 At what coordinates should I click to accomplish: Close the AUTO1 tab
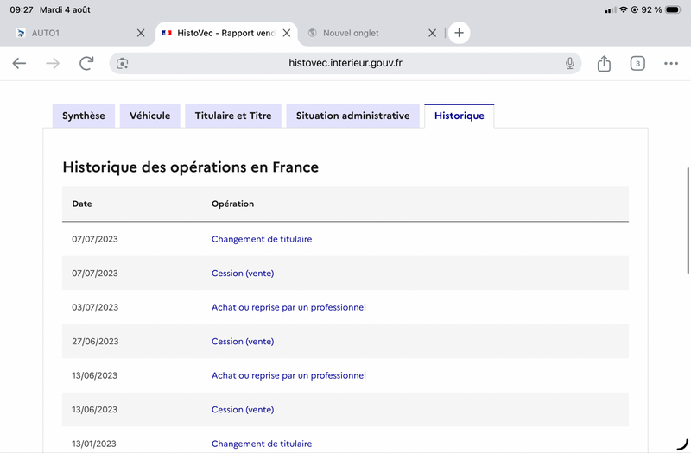click(141, 33)
